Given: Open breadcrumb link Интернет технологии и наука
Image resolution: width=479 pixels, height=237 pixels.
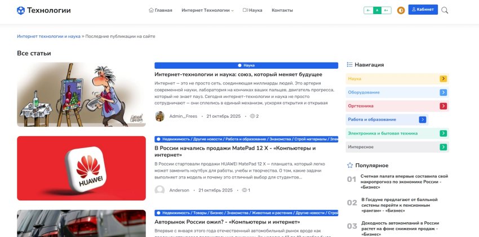Looking at the screenshot, I should click(x=48, y=36).
